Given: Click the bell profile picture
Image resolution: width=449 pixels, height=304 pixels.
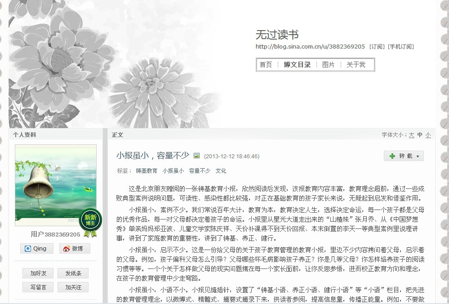Looking at the screenshot, I should pyautogui.click(x=56, y=185).
